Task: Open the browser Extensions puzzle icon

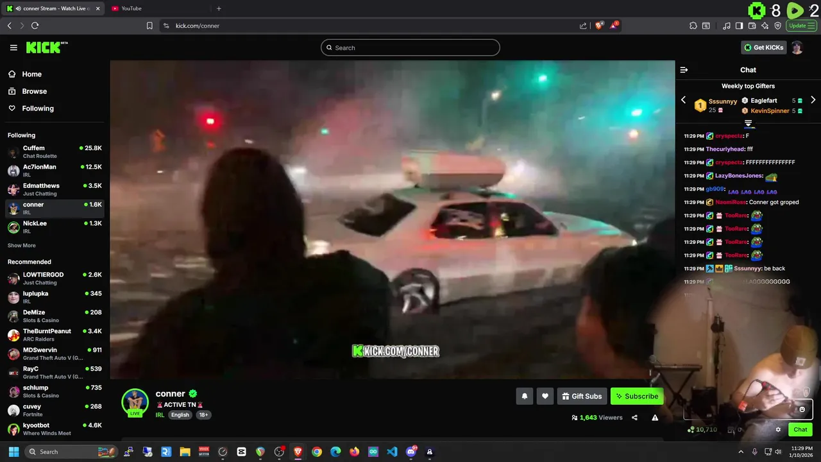Action: point(693,26)
